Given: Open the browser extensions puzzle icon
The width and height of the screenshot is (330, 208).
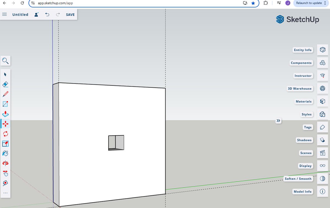Looking at the screenshot, I should [265, 3].
